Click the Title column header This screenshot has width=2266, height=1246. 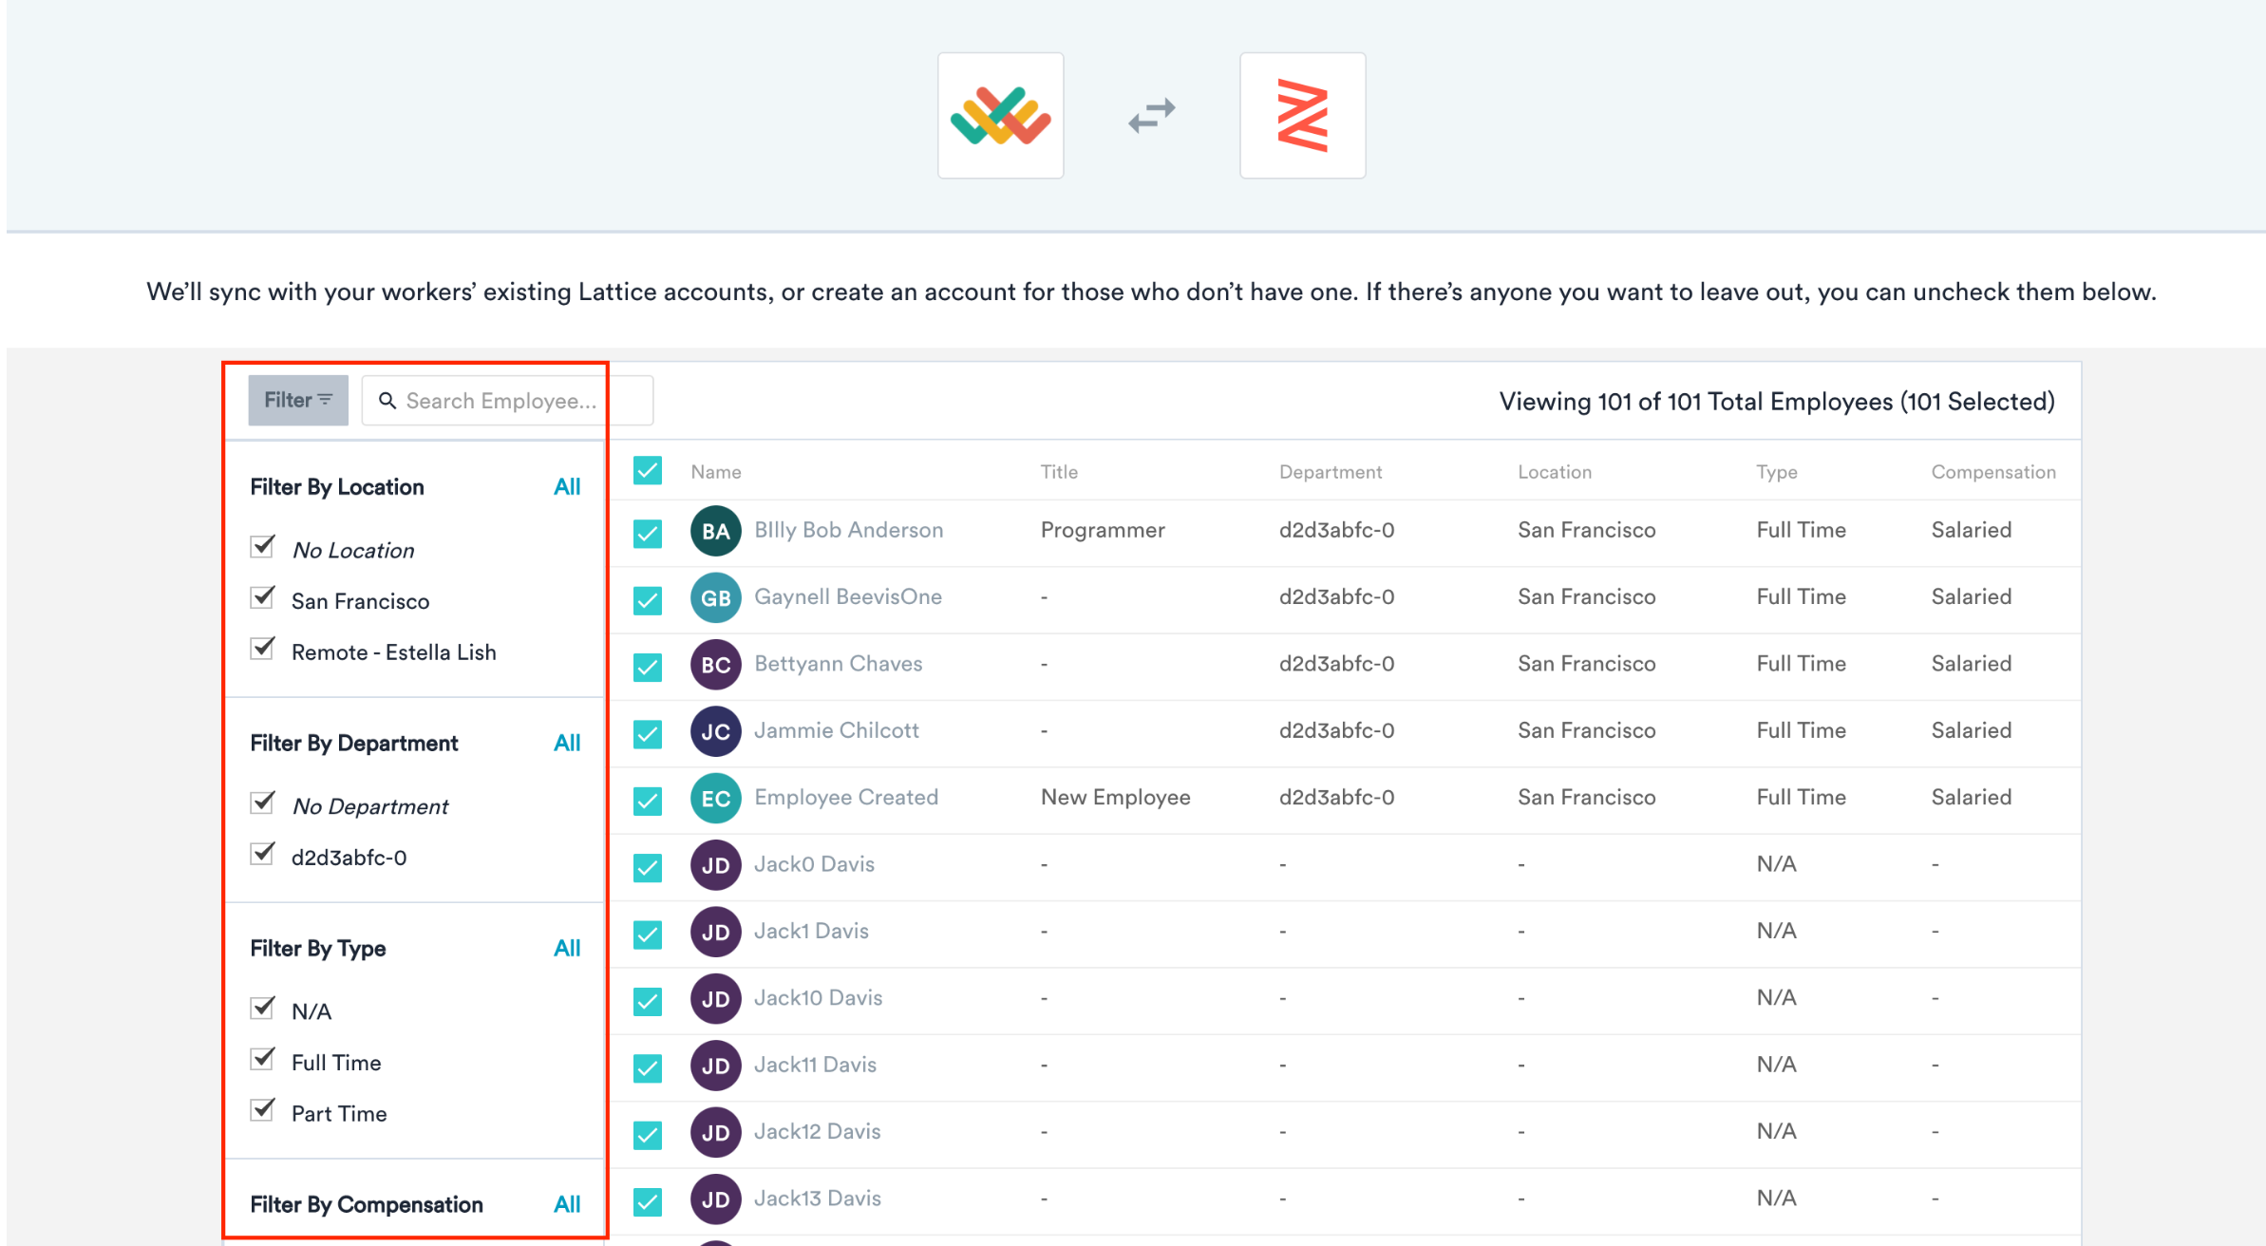1059,472
